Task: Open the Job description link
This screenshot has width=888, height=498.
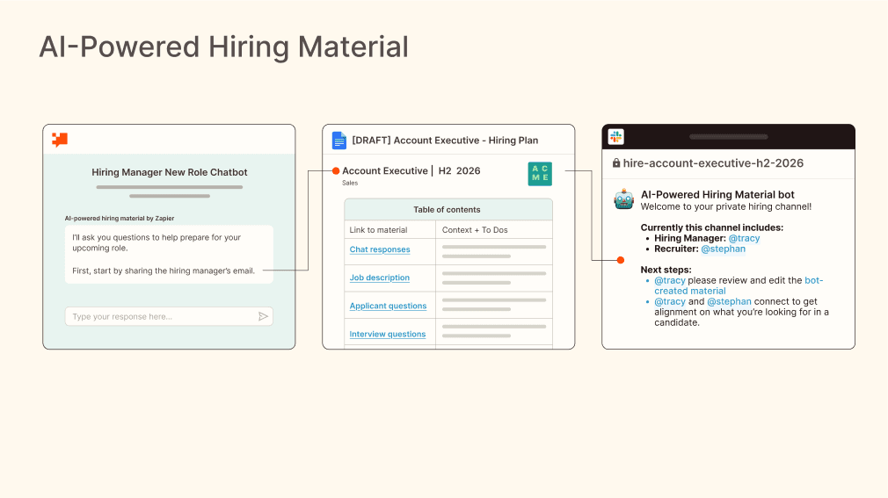Action: point(380,278)
